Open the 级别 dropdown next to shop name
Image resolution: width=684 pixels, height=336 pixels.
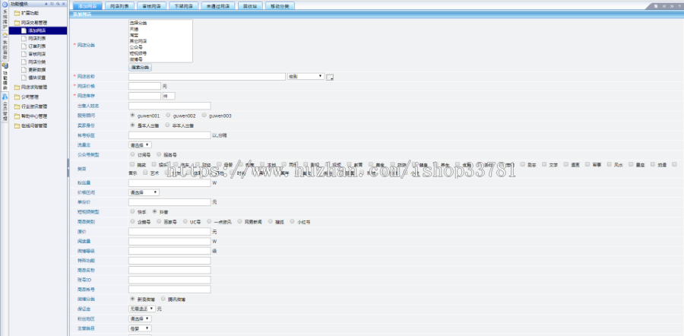306,76
